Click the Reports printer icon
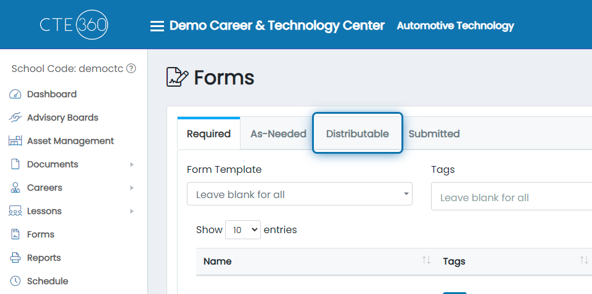This screenshot has width=592, height=294. [x=15, y=258]
